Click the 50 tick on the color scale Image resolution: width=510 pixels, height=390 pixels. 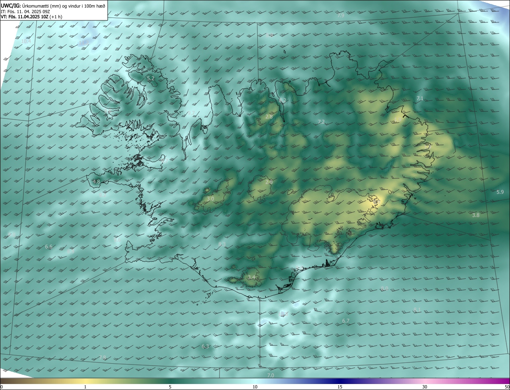pyautogui.click(x=507, y=387)
